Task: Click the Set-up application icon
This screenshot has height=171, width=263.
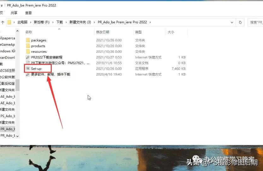Action: click(x=28, y=69)
